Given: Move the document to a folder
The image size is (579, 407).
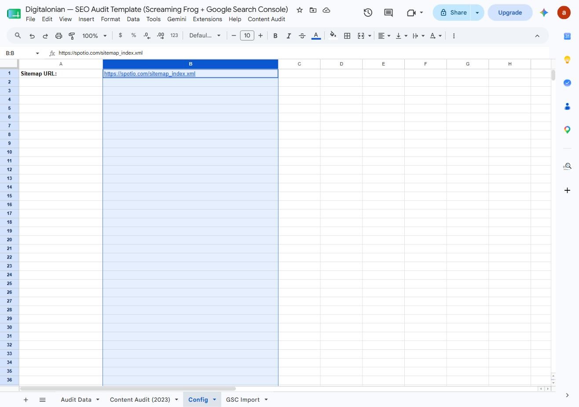Looking at the screenshot, I should tap(313, 10).
